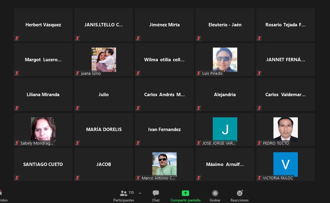Toggle mute icon on SANTIAGO CUETO tile
The image size is (330, 203).
point(17,178)
